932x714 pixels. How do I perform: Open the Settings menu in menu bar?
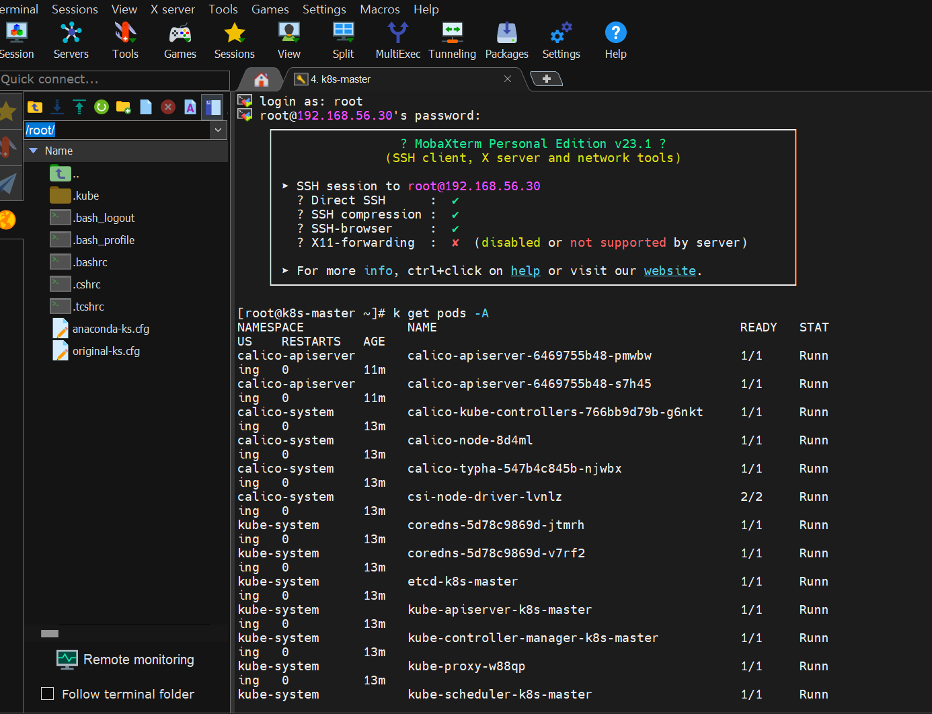click(x=324, y=9)
